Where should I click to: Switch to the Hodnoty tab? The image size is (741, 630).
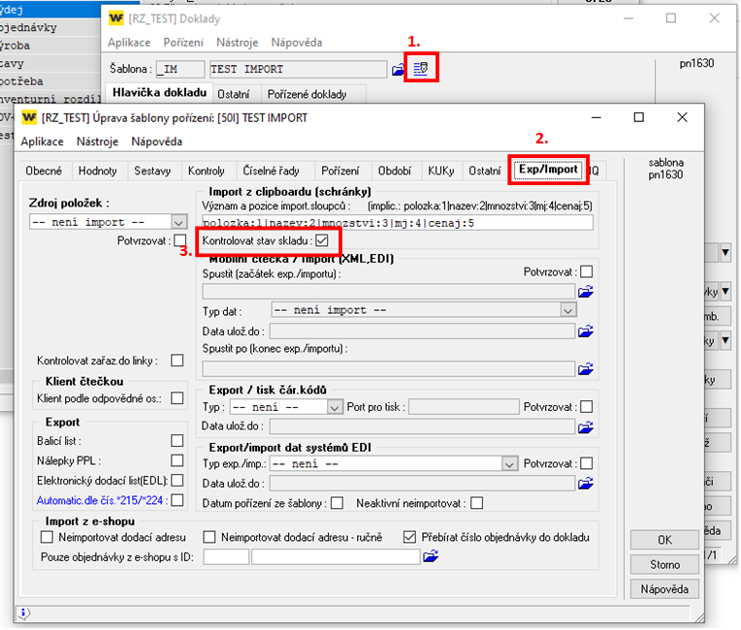[97, 171]
